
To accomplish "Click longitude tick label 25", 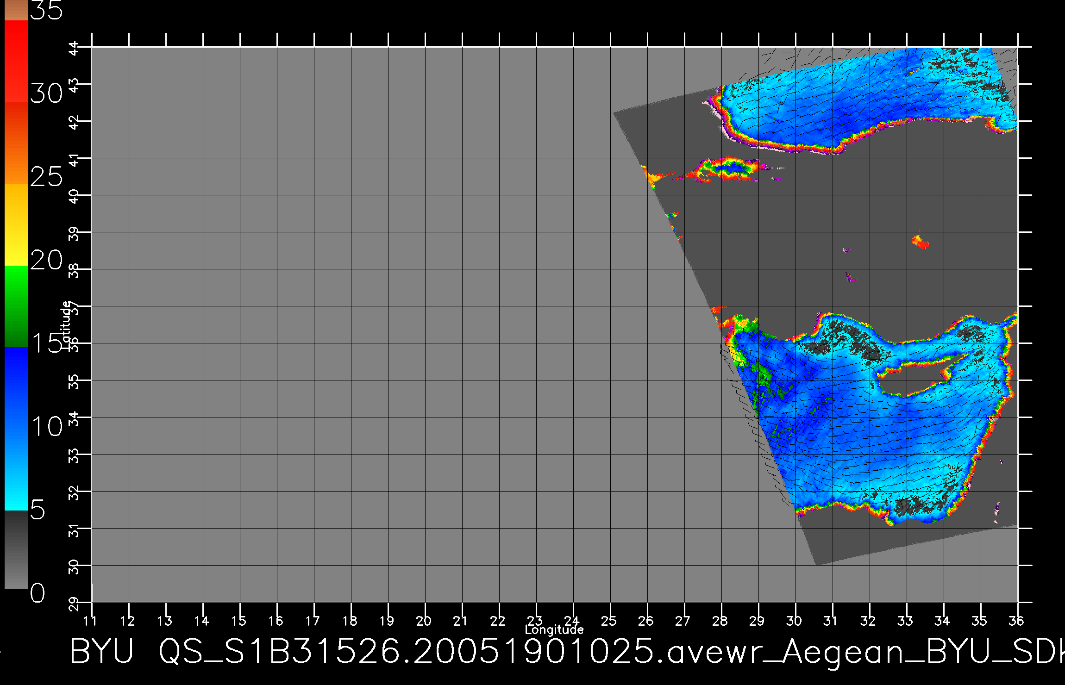I will click(x=609, y=620).
